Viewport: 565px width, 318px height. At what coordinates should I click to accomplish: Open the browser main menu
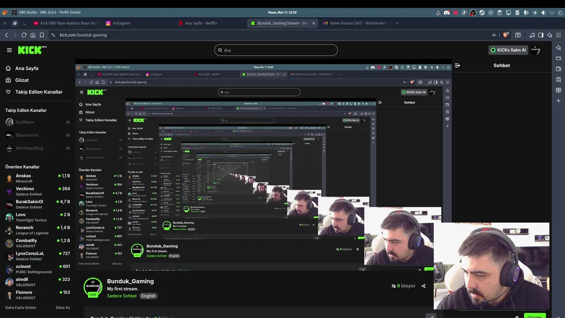pos(558,35)
